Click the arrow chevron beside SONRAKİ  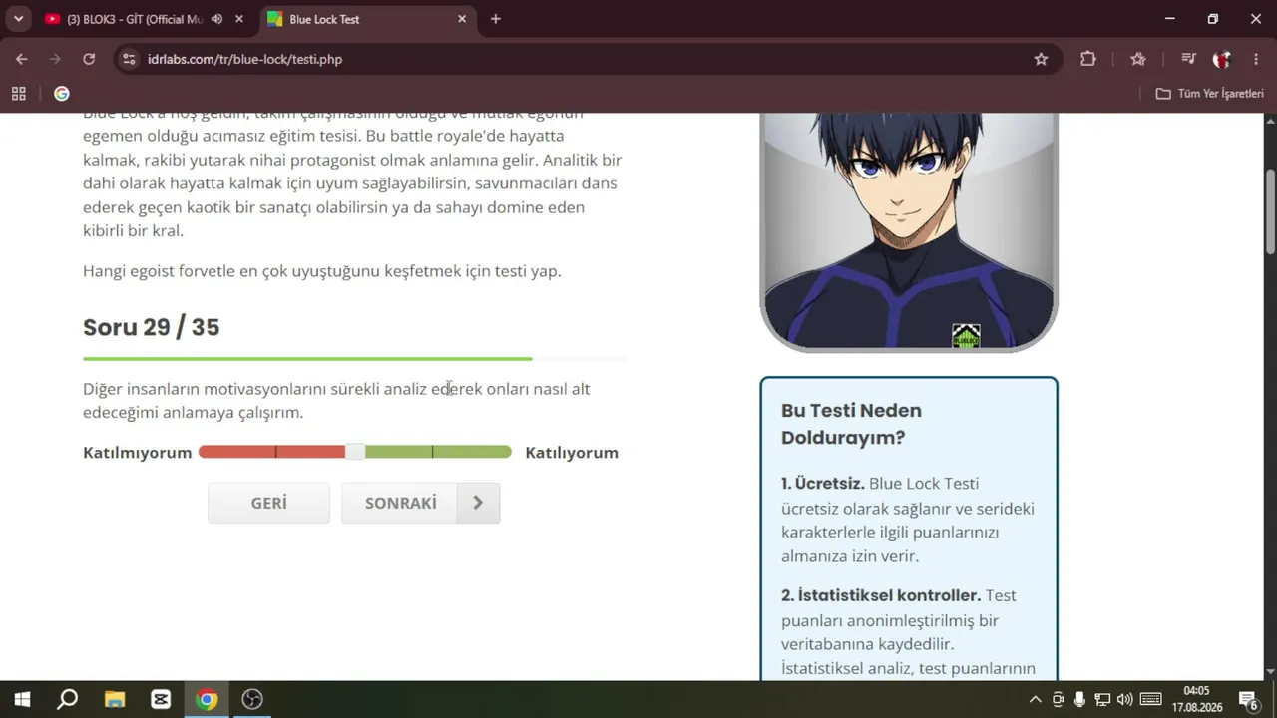[478, 503]
